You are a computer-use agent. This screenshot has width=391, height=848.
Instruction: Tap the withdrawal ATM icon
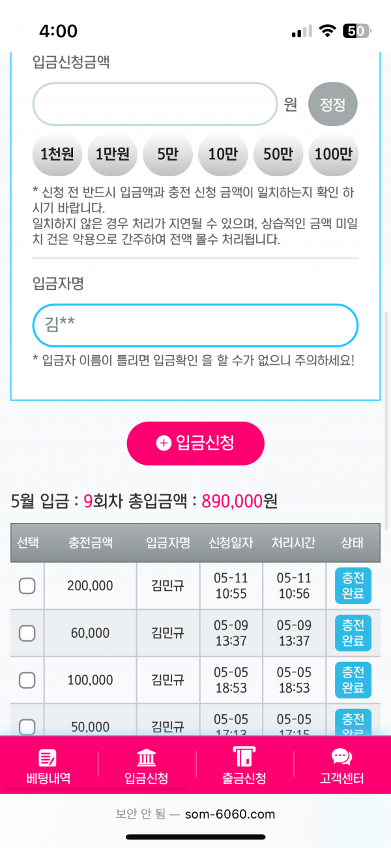(x=244, y=757)
